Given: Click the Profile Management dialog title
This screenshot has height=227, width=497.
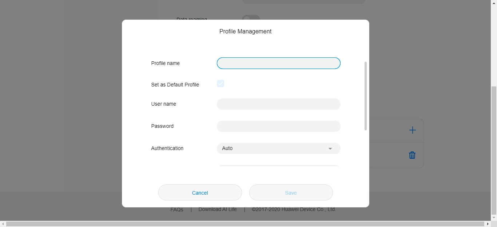Looking at the screenshot, I should tap(245, 32).
